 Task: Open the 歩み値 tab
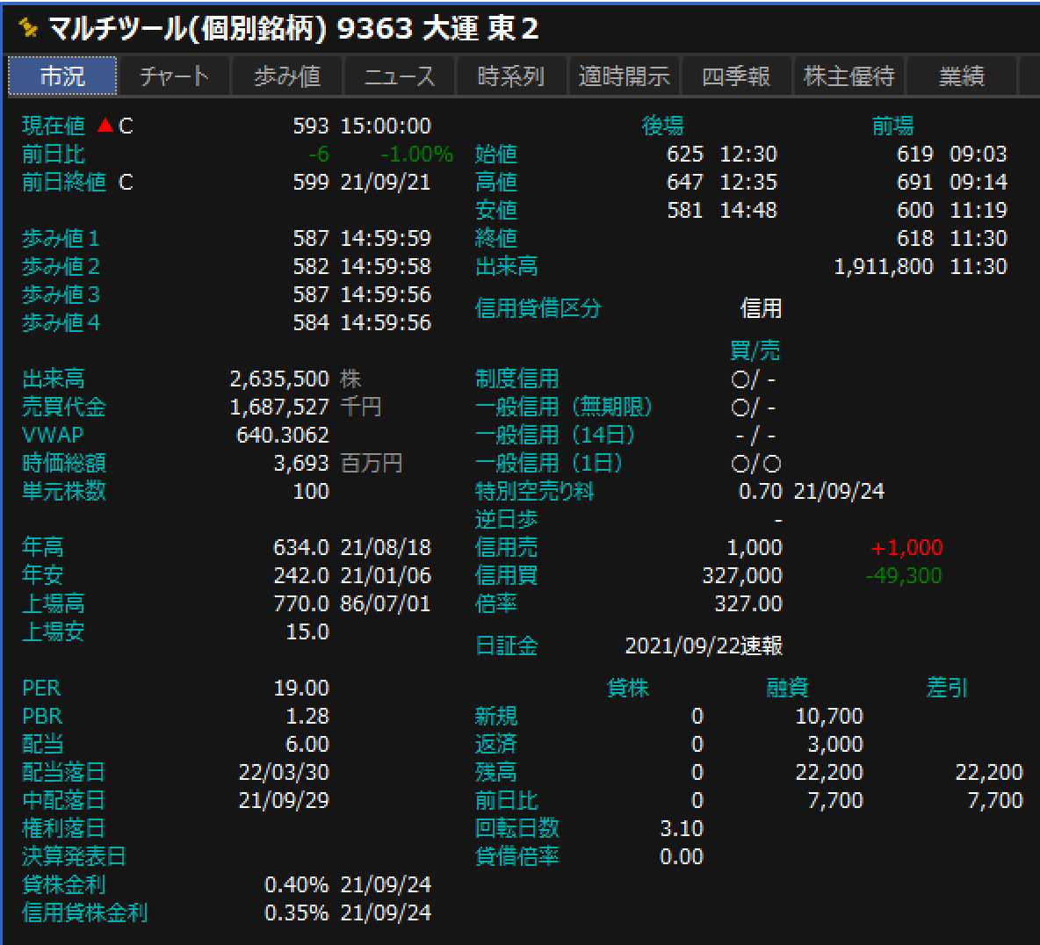[x=286, y=76]
